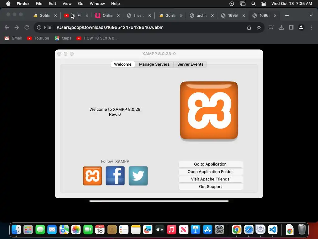318x239 pixels.
Task: Open the Gmail bookmark
Action: point(13,38)
